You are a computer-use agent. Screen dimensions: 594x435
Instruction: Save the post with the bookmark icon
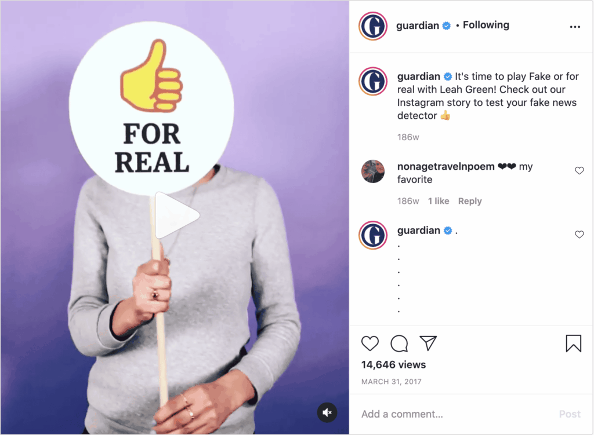click(x=574, y=343)
